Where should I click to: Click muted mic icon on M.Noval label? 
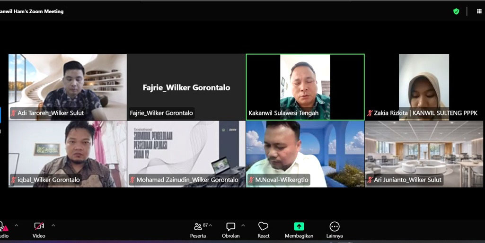pos(251,180)
